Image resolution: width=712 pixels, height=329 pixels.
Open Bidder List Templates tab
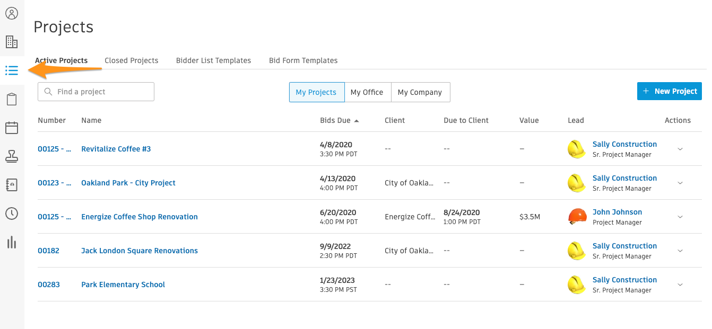213,60
